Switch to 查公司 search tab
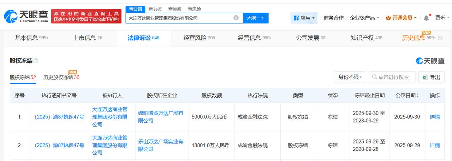The image size is (452, 161). (x=136, y=9)
